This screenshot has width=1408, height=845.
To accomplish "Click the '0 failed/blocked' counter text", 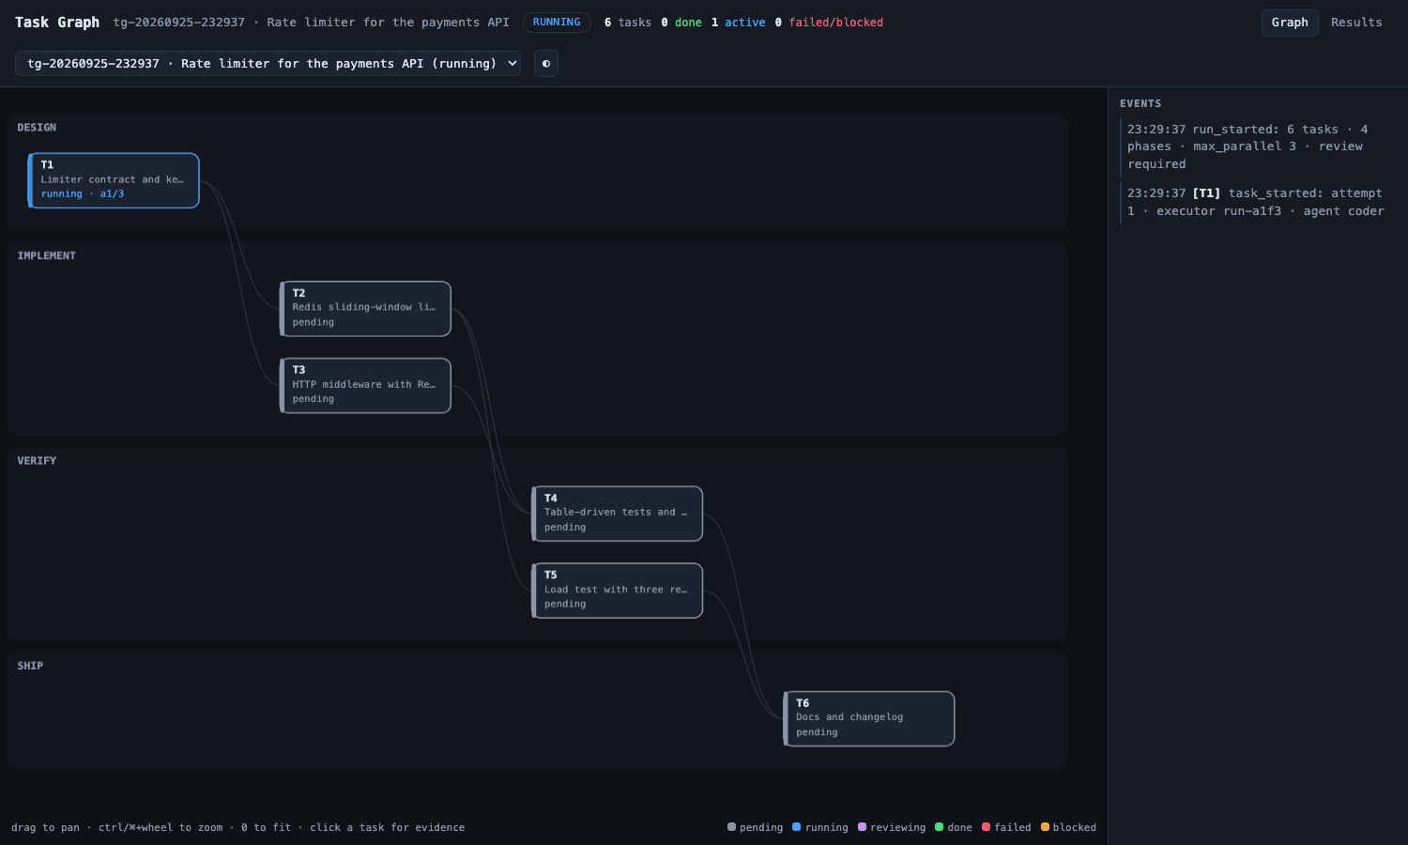I will tap(829, 23).
